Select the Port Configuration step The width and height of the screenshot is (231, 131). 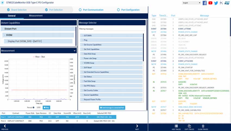pos(128,10)
